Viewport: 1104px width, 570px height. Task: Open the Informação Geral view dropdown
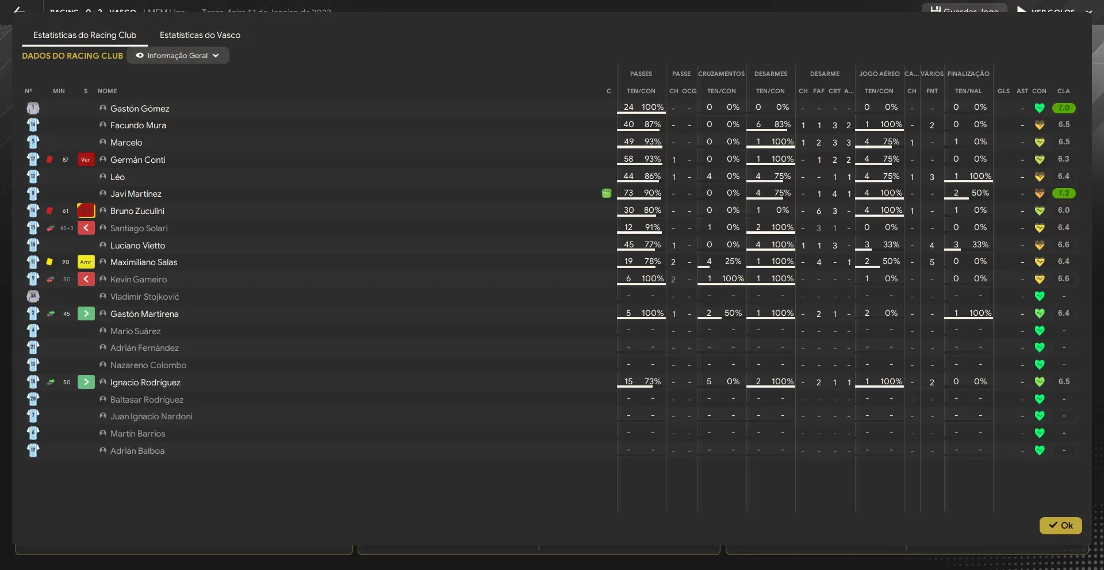point(178,56)
